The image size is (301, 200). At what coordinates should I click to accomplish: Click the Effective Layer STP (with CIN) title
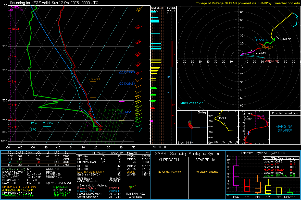coord(263,153)
